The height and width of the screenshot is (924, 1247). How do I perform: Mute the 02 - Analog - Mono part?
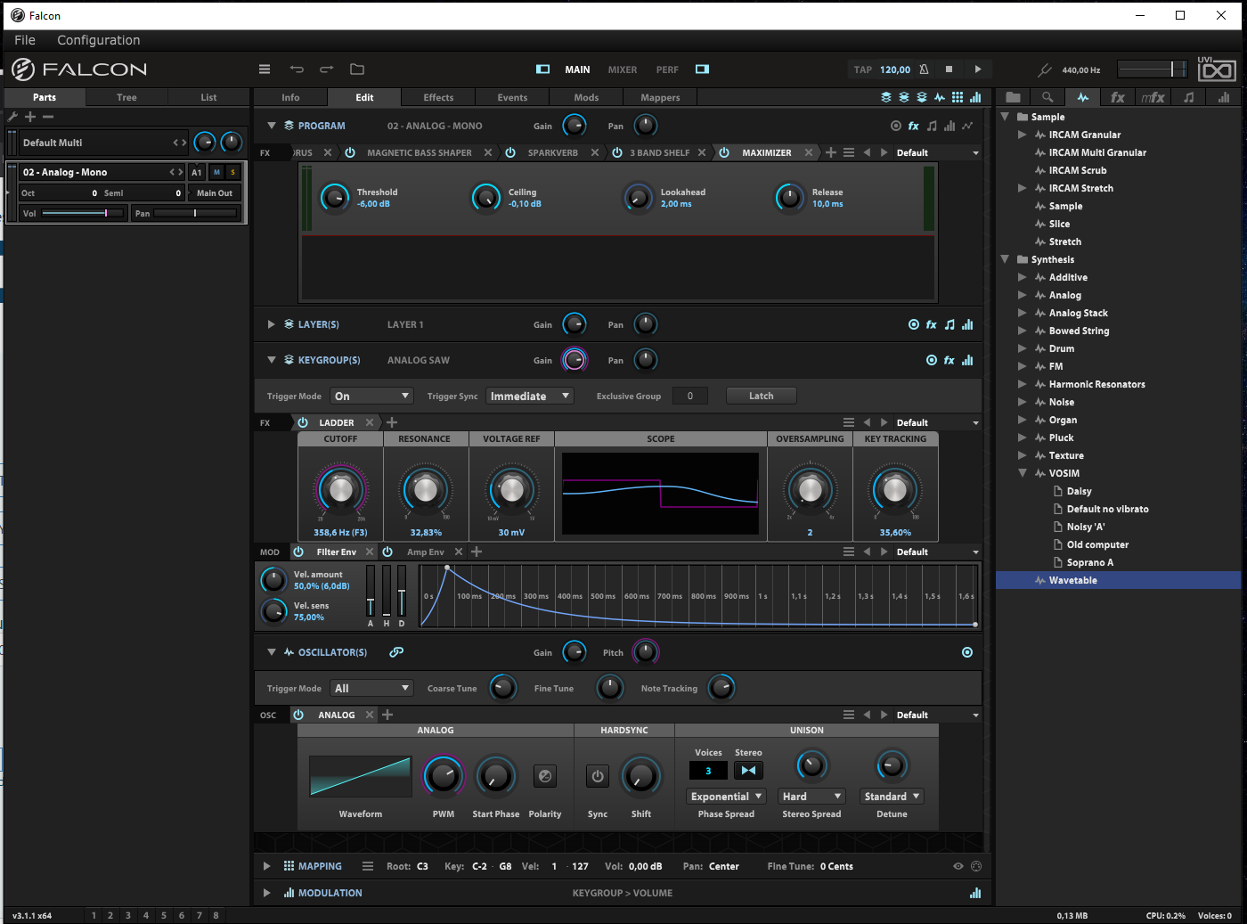click(x=216, y=172)
